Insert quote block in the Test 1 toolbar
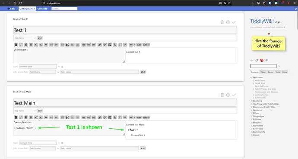Screen dimensions: 298x159 pyautogui.click(x=67, y=45)
